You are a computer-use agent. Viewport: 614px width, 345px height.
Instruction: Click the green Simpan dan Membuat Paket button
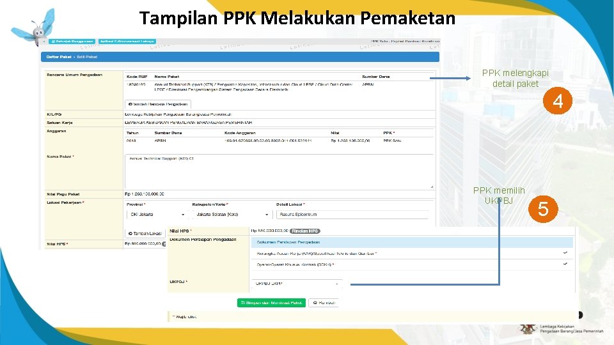(x=271, y=303)
